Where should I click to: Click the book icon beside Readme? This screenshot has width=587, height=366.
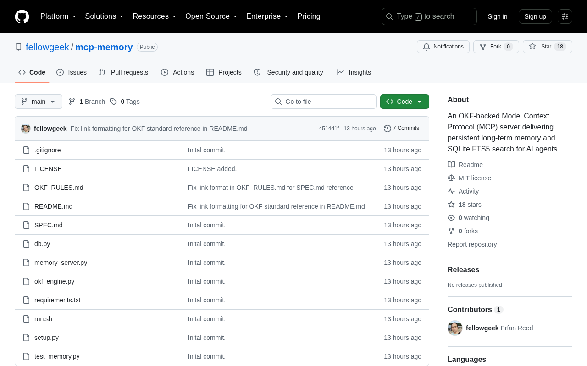pos(451,165)
